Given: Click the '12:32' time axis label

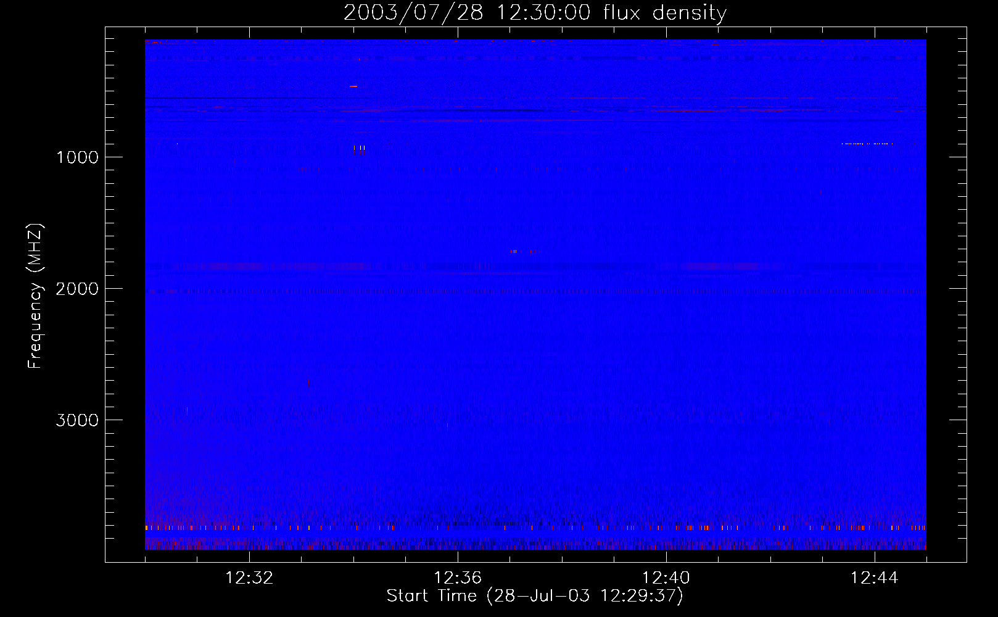Looking at the screenshot, I should point(249,578).
